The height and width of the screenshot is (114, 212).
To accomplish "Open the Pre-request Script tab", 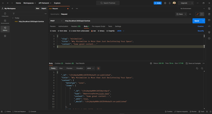I will pos(98,26).
